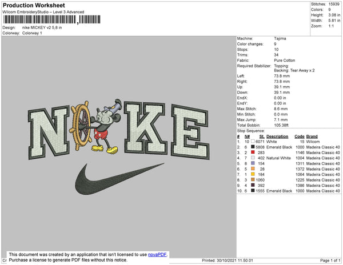Click the barcode under the title

(x=52, y=19)
